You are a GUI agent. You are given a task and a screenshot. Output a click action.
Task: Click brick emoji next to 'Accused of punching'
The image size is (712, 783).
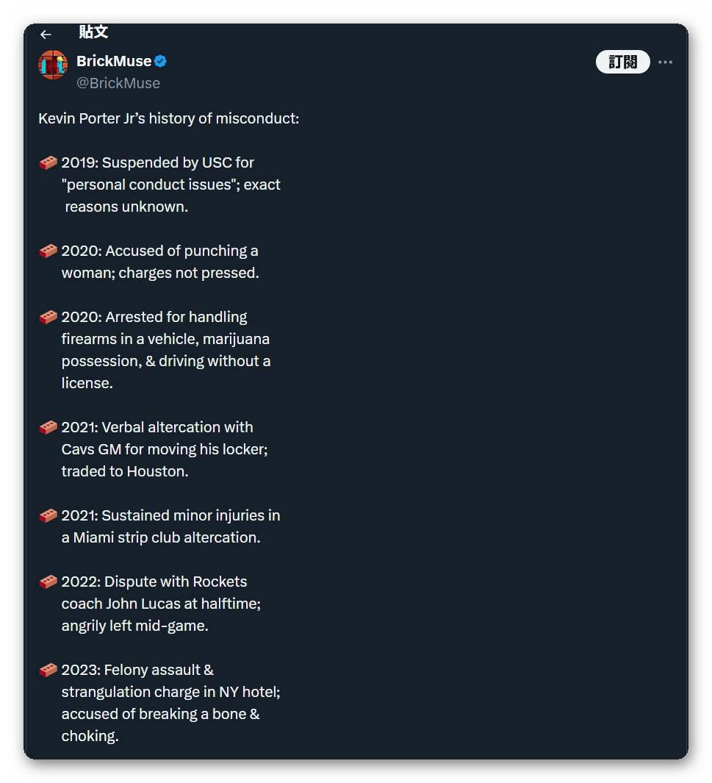point(48,251)
